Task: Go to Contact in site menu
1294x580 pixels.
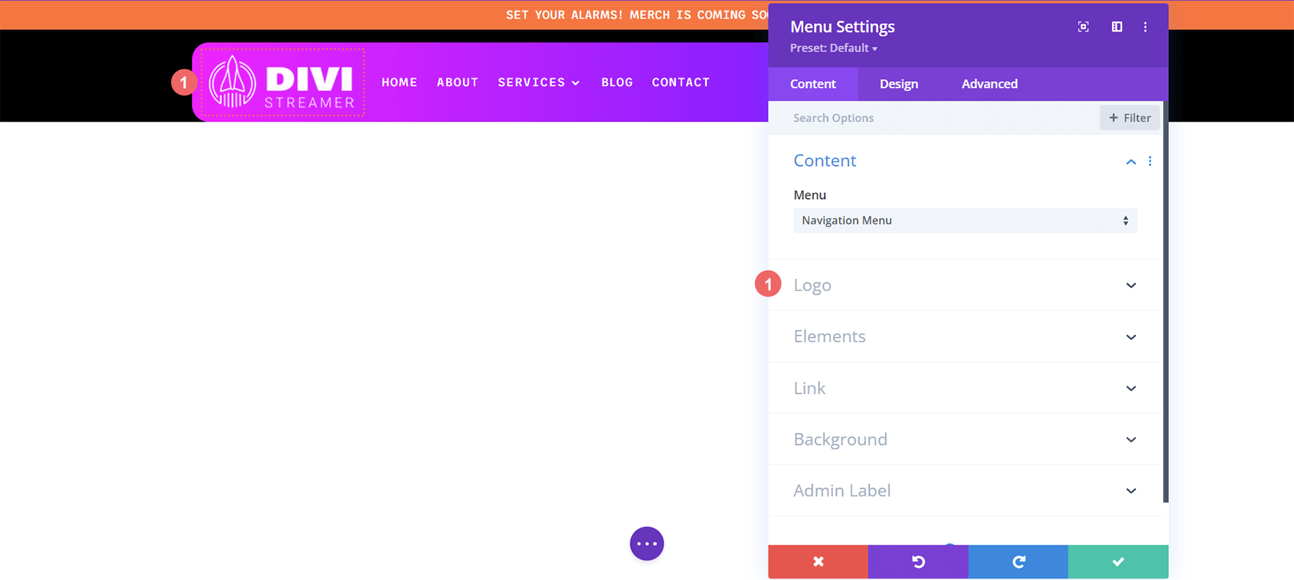Action: tap(681, 83)
